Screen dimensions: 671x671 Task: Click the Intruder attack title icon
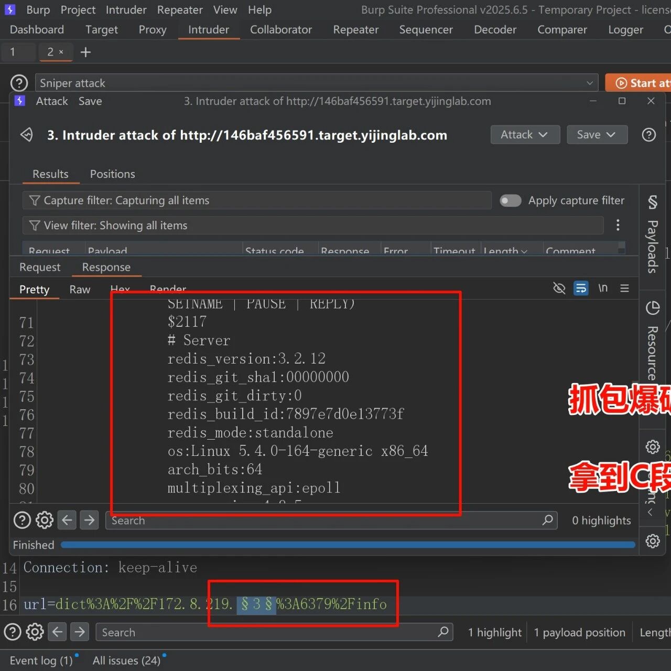26,135
